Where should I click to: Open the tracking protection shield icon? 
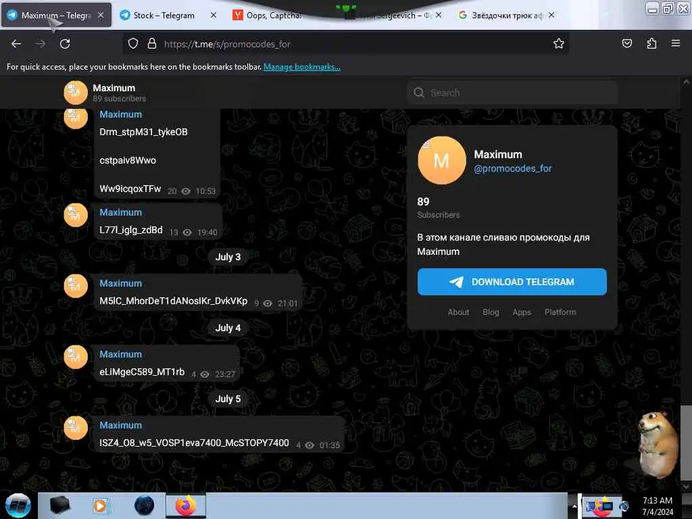133,44
